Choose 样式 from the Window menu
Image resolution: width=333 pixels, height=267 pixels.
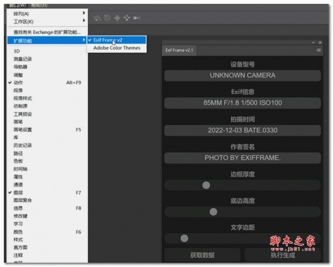coord(47,240)
